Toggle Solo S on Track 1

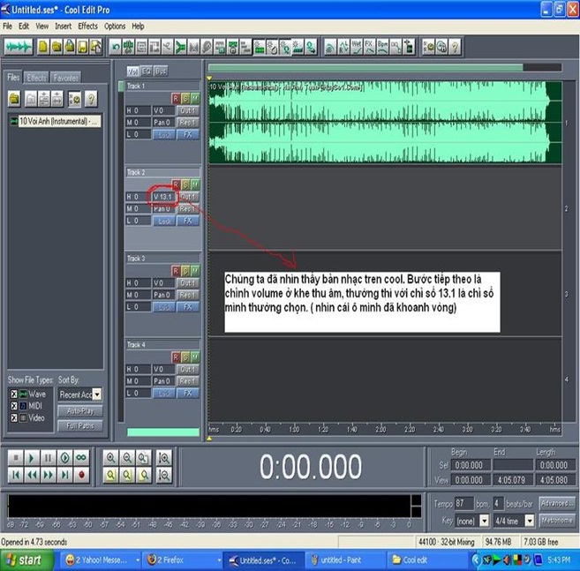(185, 99)
